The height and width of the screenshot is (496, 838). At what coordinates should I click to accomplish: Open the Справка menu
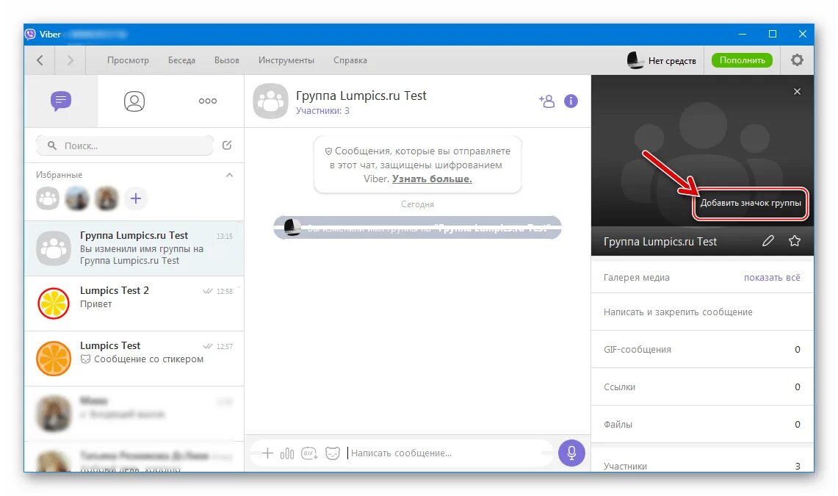tap(350, 60)
